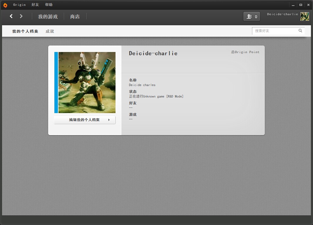
Task: Go forward with the right arrow
Action: point(21,16)
